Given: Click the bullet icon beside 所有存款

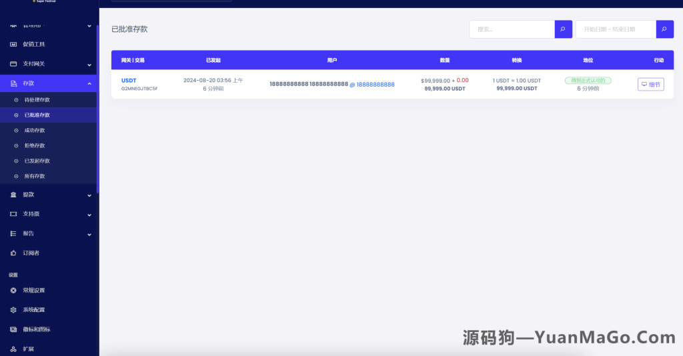Looking at the screenshot, I should pos(16,176).
